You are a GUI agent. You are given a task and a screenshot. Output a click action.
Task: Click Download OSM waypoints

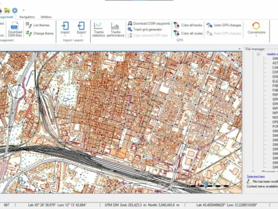pyautogui.click(x=149, y=23)
